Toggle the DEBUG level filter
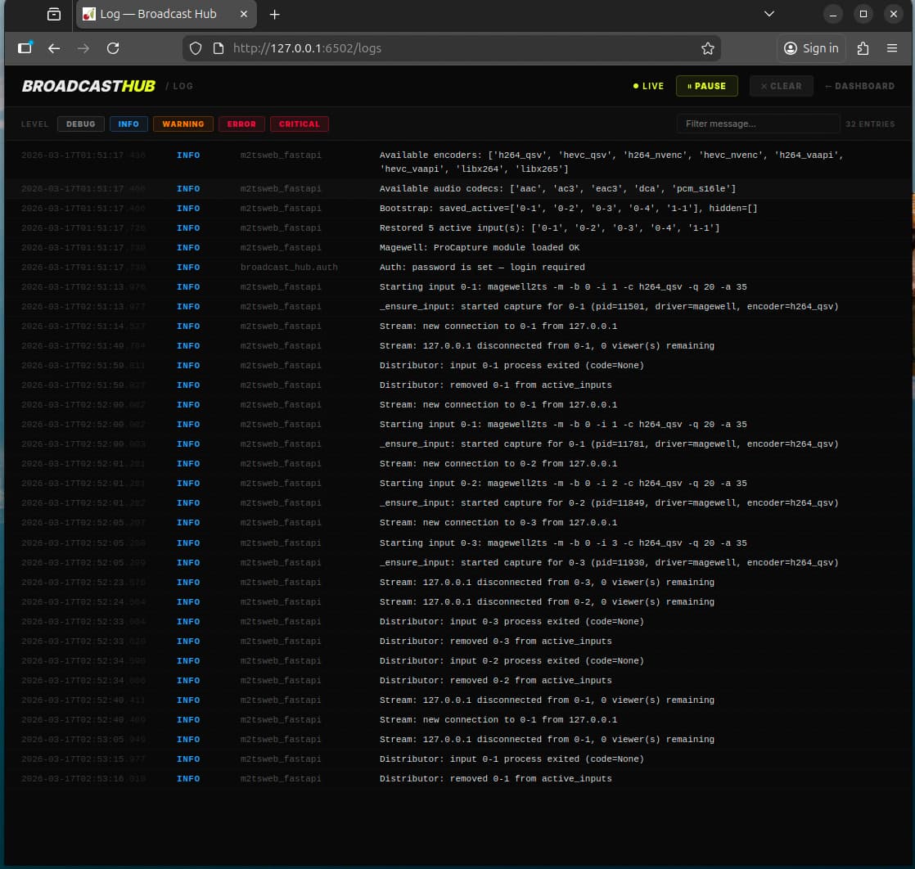 pyautogui.click(x=80, y=124)
